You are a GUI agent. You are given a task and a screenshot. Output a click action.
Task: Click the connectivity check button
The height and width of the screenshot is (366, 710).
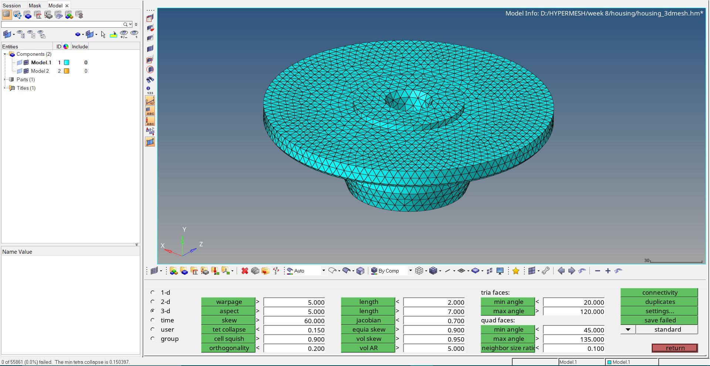[x=659, y=293]
